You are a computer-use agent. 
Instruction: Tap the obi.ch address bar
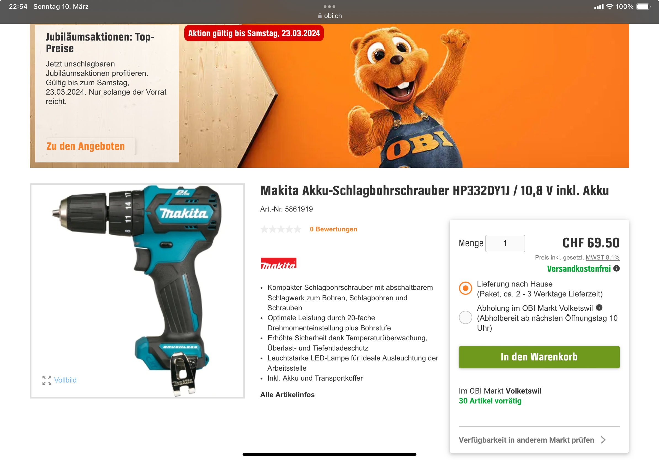(329, 16)
